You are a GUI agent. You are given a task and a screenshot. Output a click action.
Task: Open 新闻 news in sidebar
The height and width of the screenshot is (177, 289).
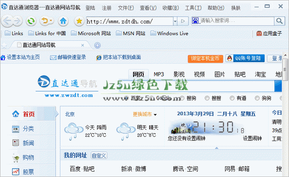point(28,143)
